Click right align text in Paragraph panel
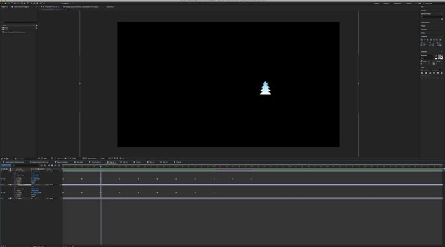Screen dimensions: 445x247 point(428,40)
